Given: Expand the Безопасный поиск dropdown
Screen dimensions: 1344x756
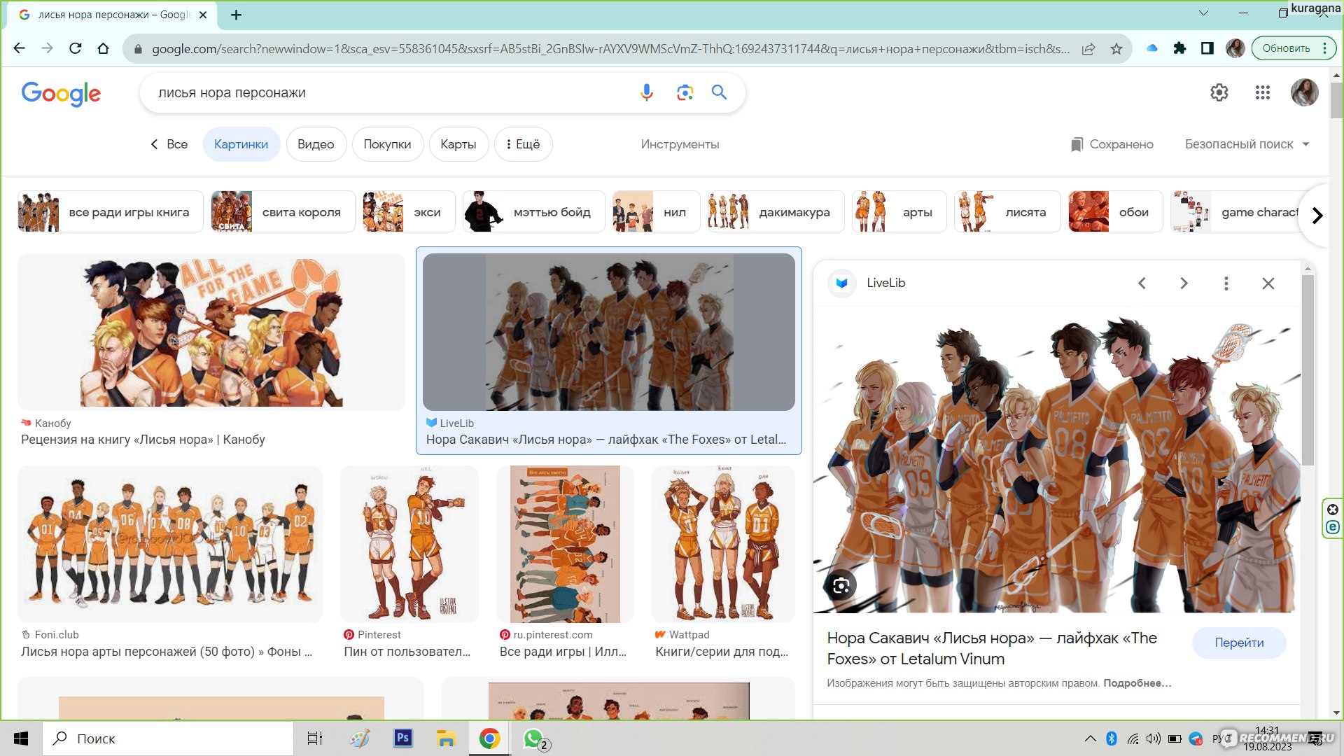Looking at the screenshot, I should pyautogui.click(x=1247, y=144).
